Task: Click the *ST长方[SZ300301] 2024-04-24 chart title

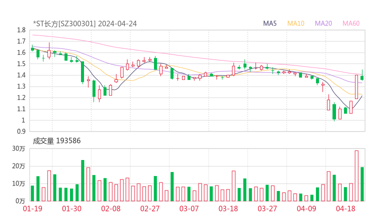Action: (85, 24)
